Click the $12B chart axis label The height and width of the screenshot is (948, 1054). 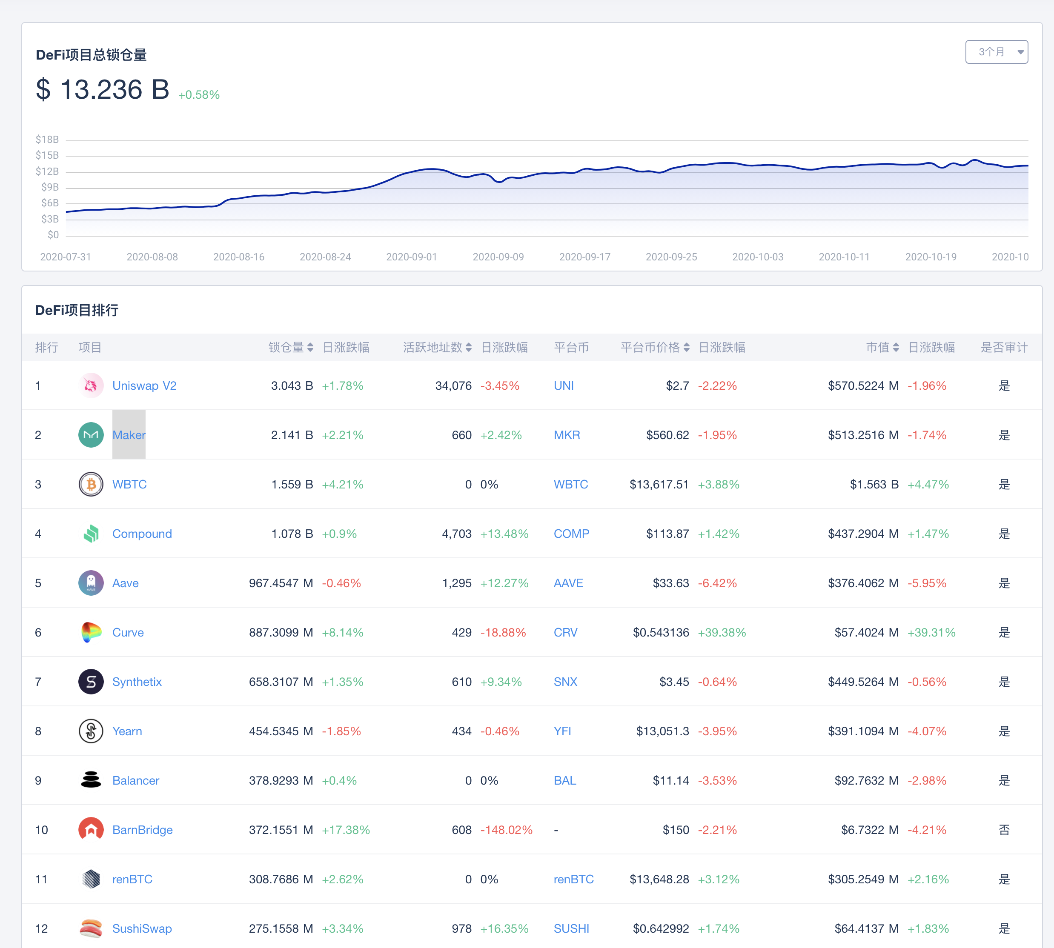[47, 171]
